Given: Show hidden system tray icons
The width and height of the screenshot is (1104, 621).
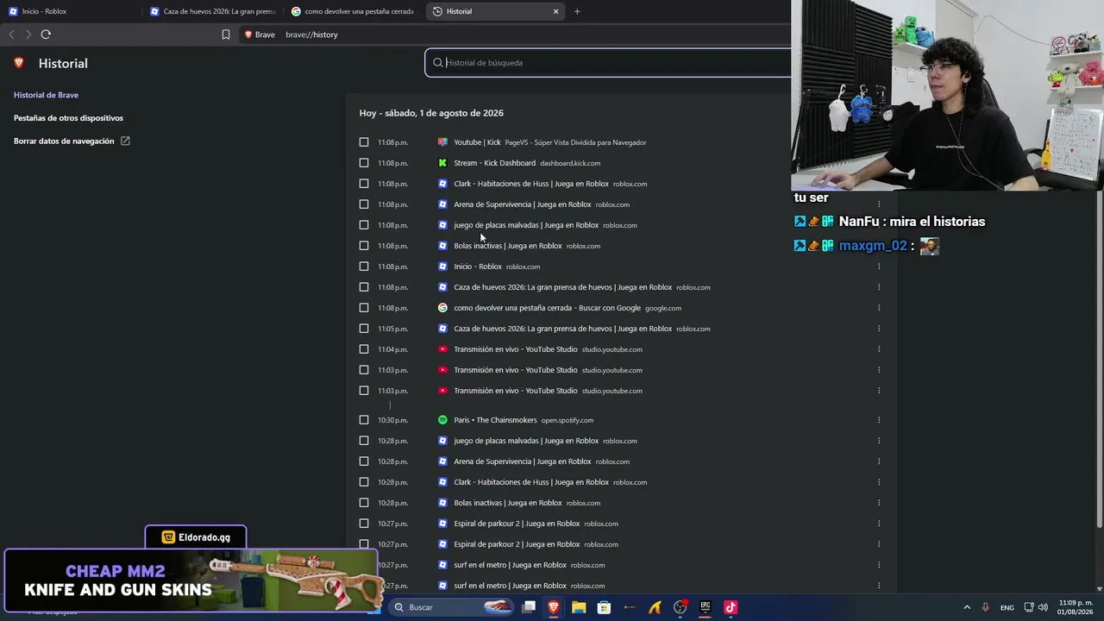Looking at the screenshot, I should point(967,607).
